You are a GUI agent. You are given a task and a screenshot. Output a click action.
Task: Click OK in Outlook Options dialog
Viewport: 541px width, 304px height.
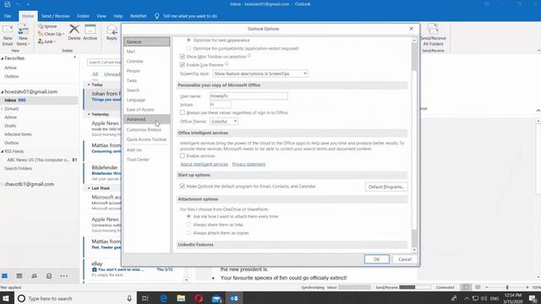pyautogui.click(x=377, y=259)
